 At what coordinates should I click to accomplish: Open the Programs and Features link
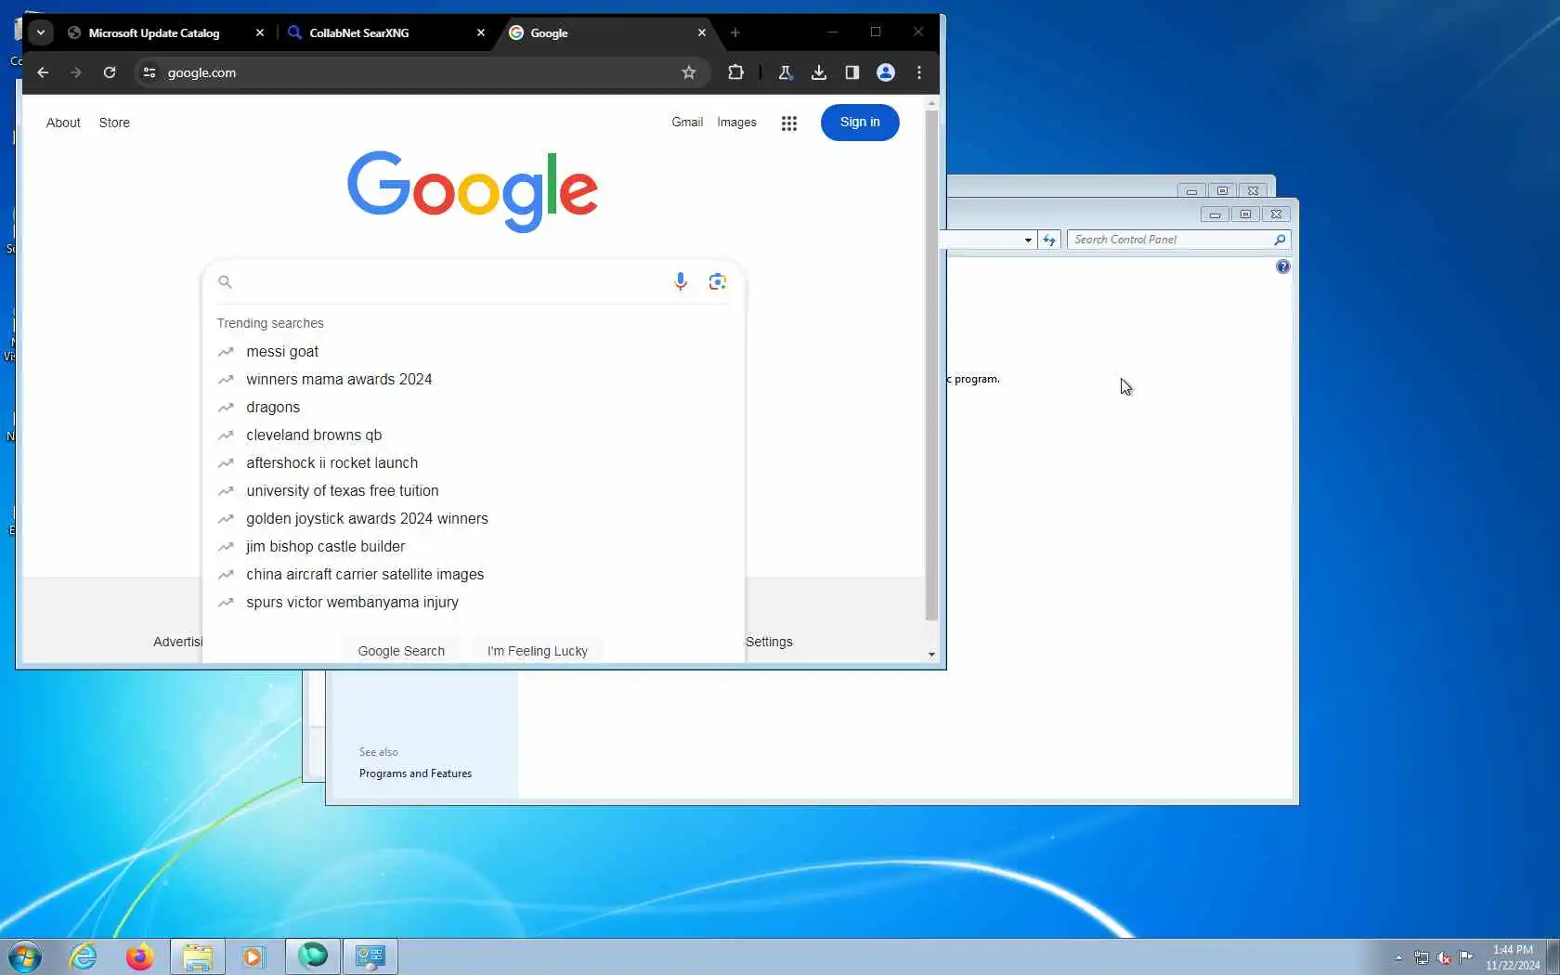(x=415, y=773)
